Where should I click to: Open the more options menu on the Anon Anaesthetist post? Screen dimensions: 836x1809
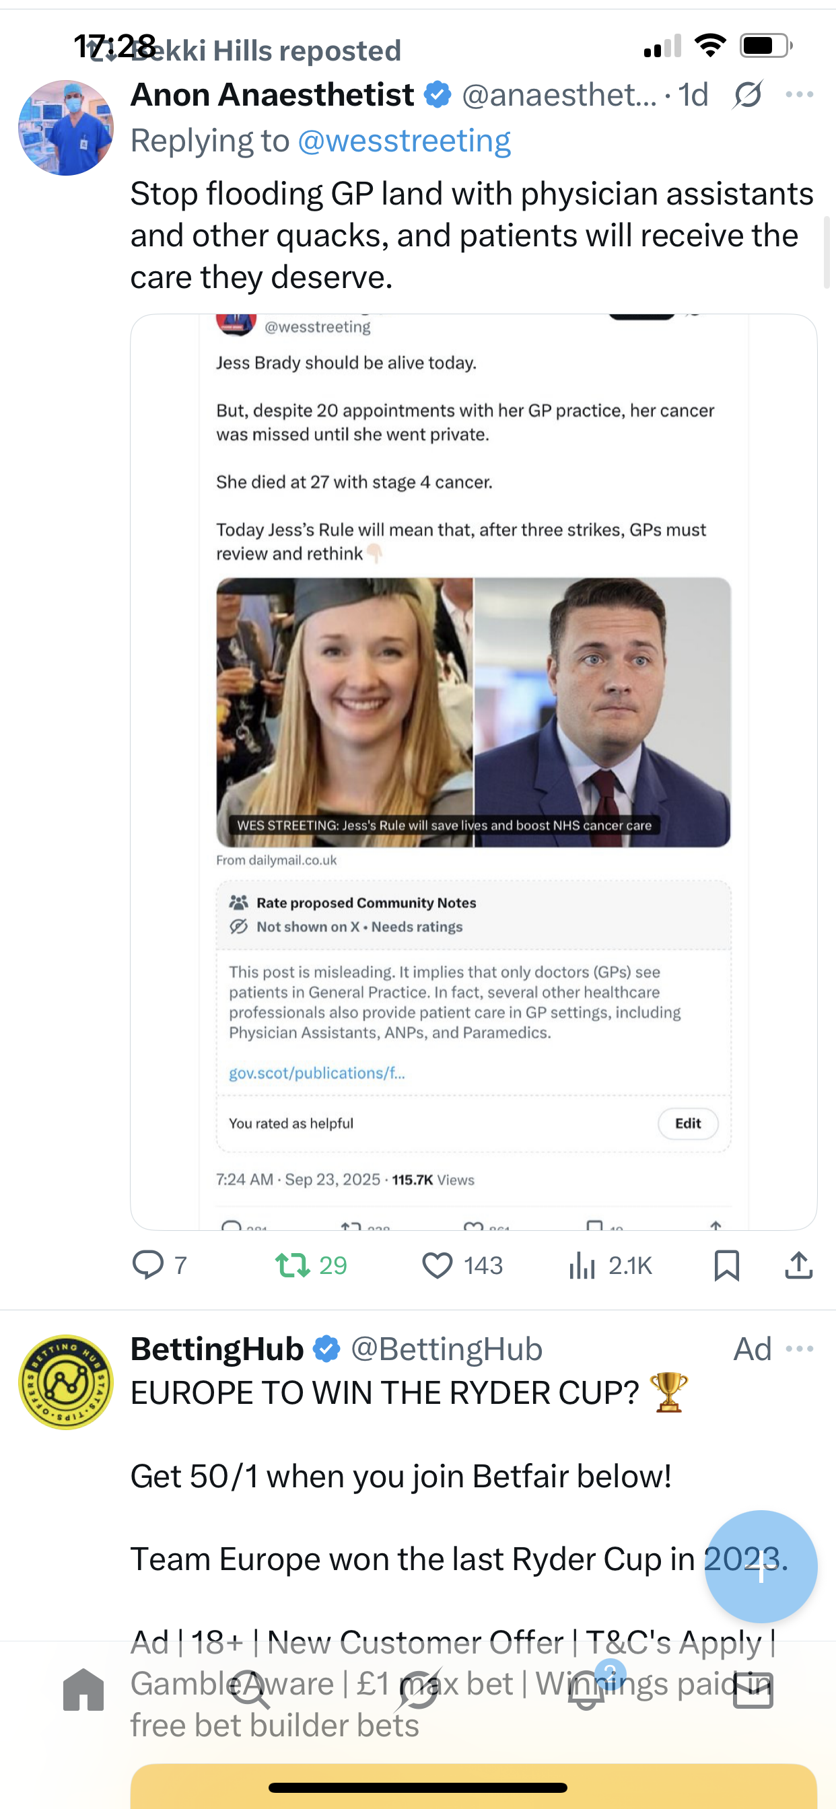point(800,95)
